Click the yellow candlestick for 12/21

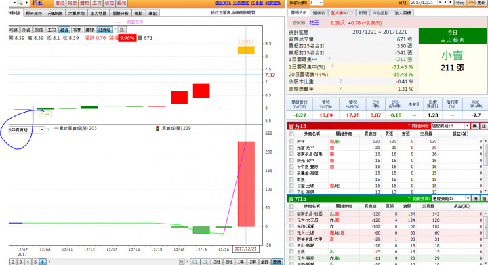click(x=246, y=50)
